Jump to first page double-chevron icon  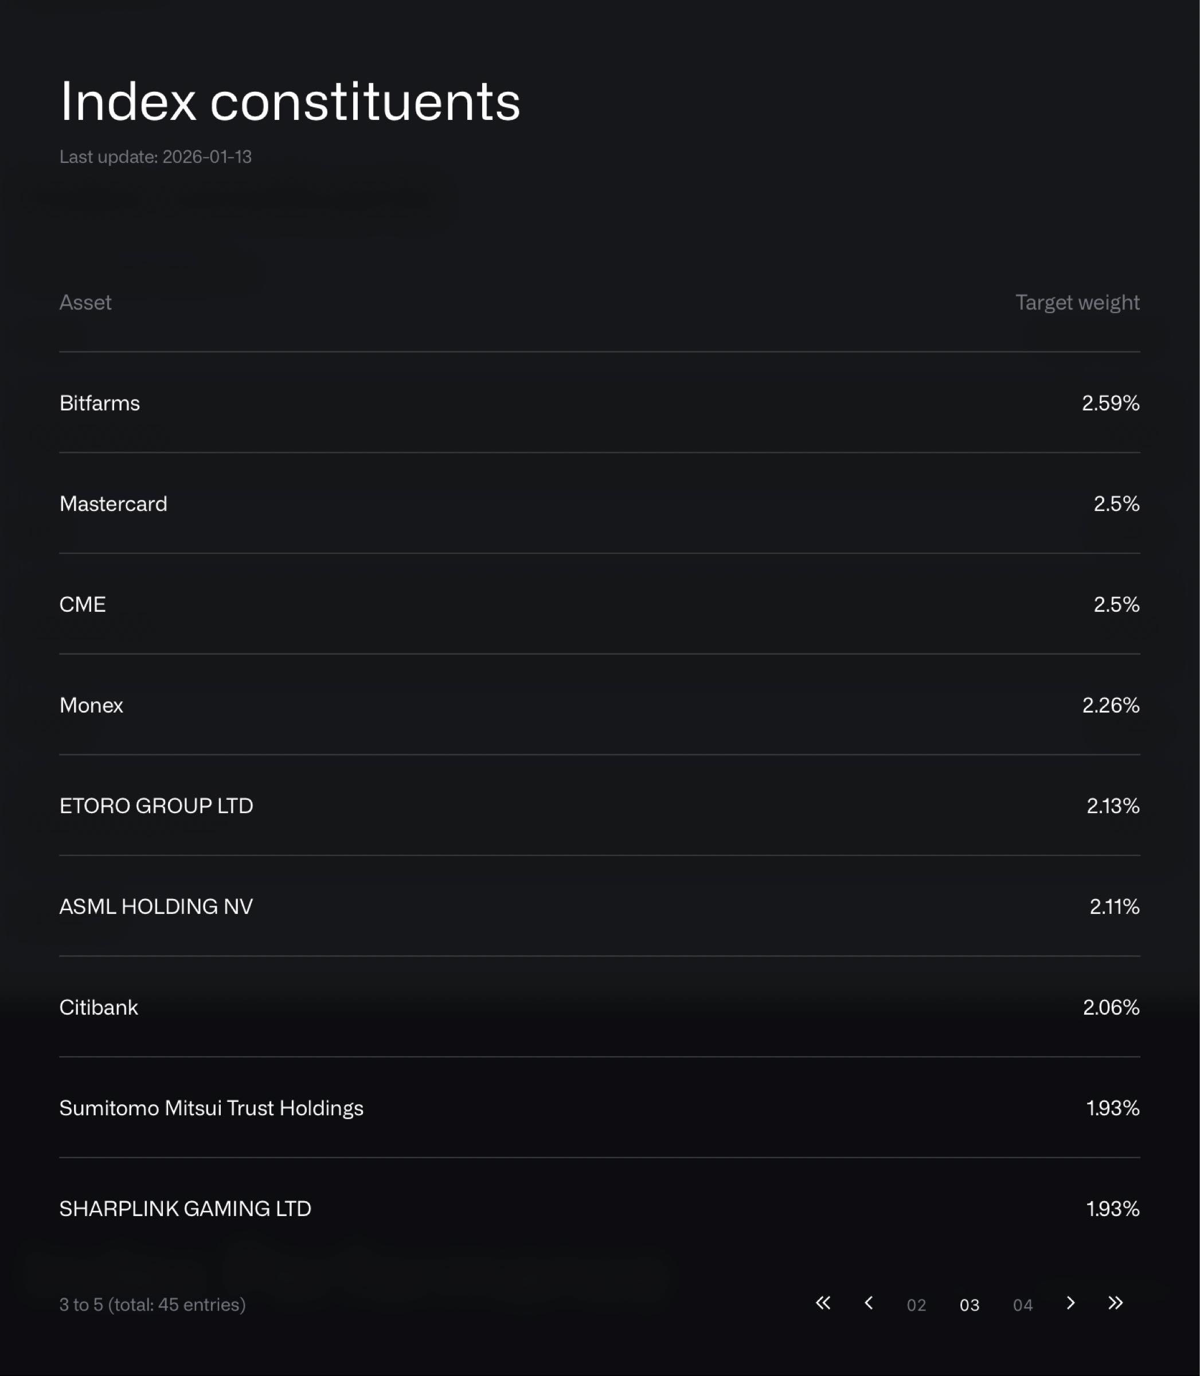[x=823, y=1303]
